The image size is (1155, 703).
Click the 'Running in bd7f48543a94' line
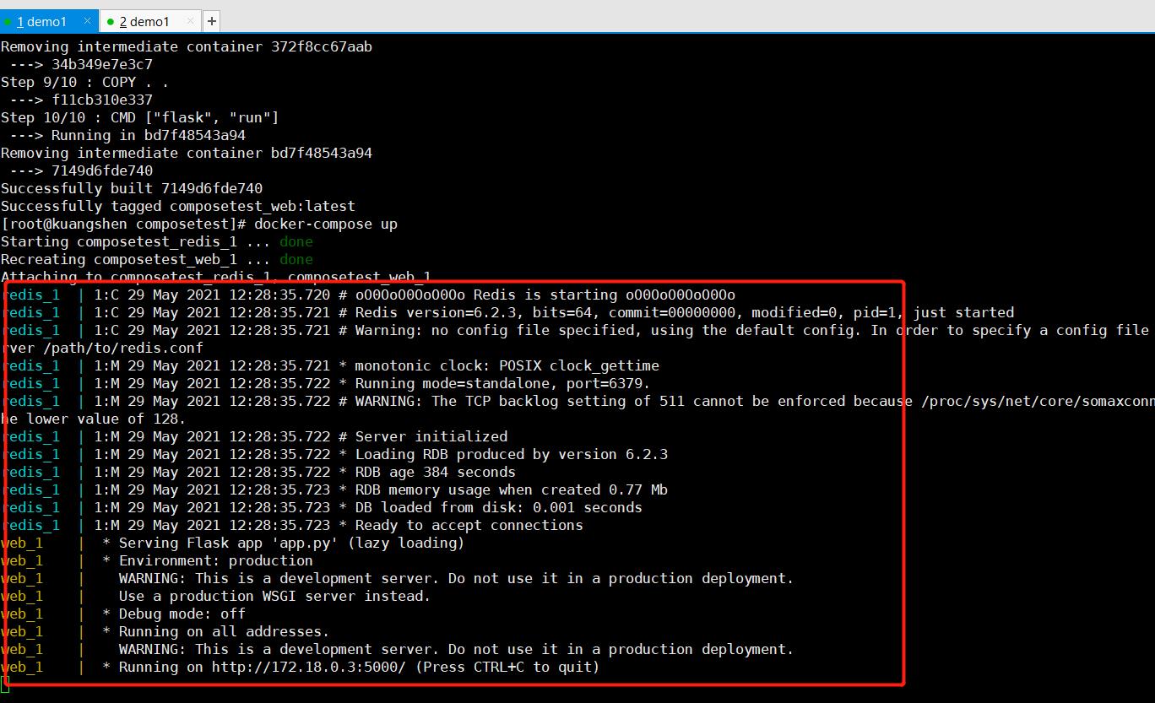point(127,136)
